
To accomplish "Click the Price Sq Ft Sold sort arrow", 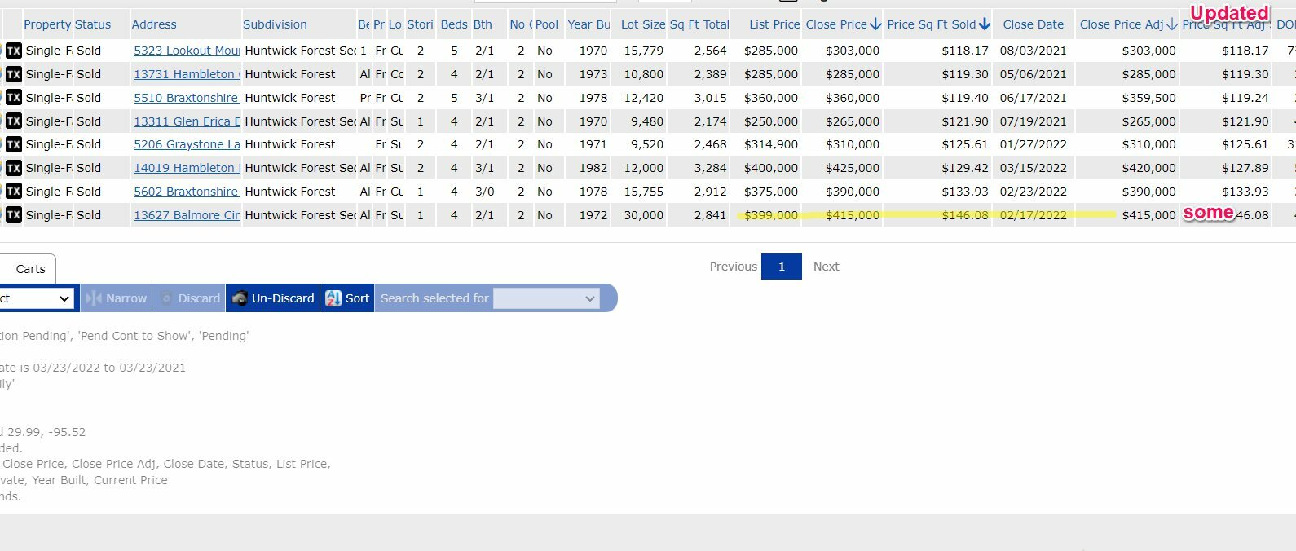I will [x=985, y=24].
